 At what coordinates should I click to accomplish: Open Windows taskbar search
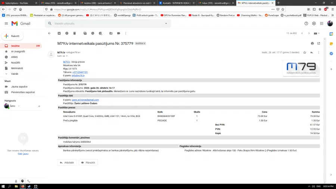[x=9, y=186]
